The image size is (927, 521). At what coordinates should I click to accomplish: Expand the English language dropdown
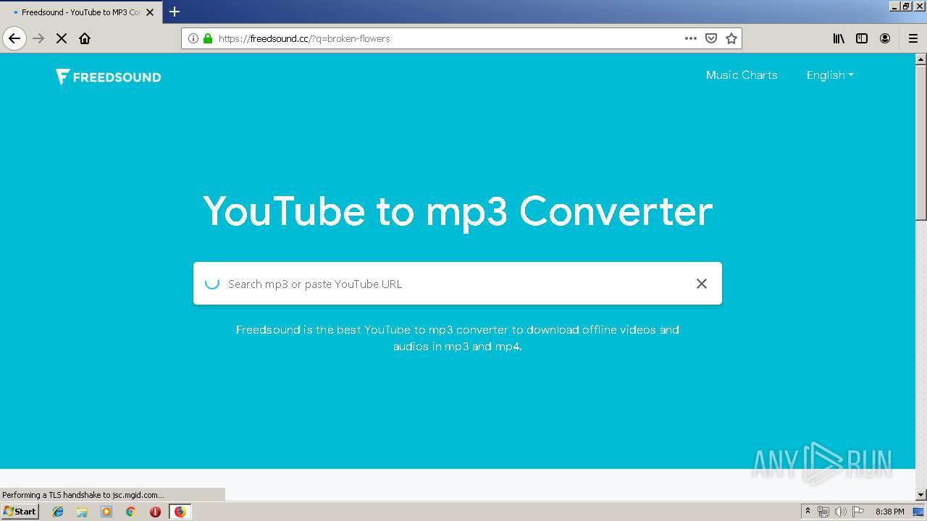[x=830, y=75]
